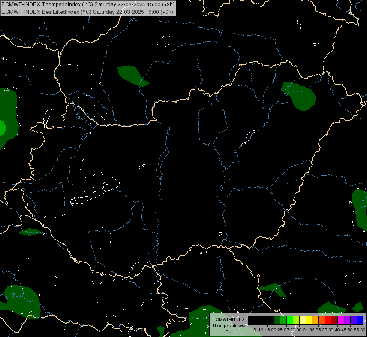Click the yellow-green 29–30 legend swatch

(296, 320)
